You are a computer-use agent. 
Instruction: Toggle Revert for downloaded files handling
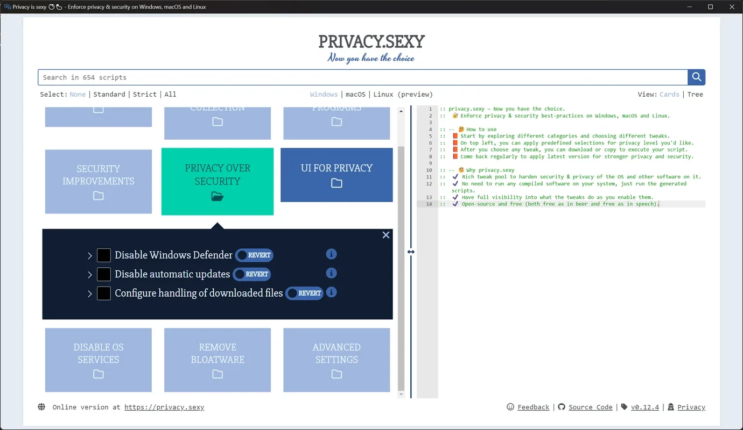click(304, 293)
